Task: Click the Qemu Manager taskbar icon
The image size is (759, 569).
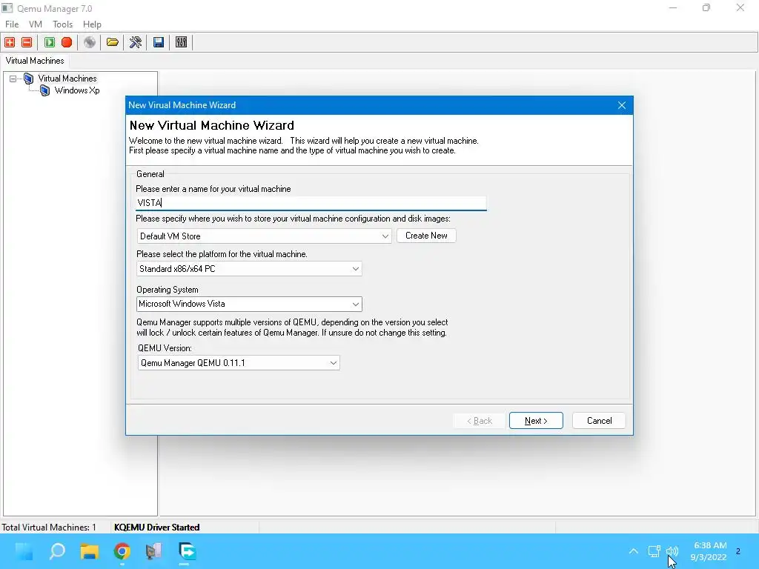Action: (154, 551)
